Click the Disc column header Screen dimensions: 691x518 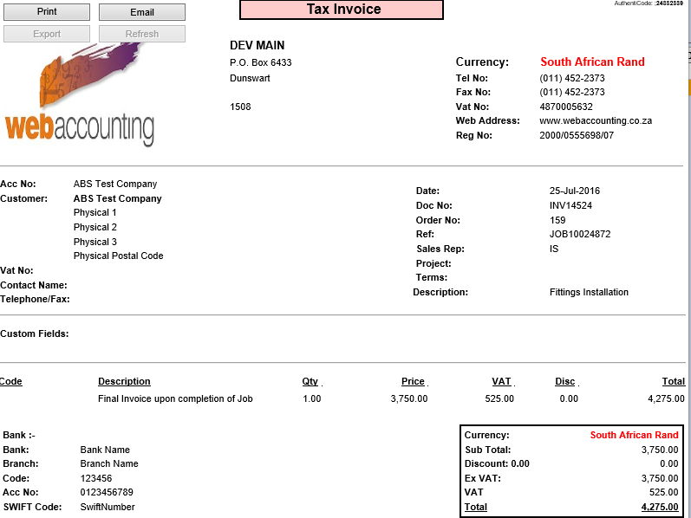click(564, 381)
